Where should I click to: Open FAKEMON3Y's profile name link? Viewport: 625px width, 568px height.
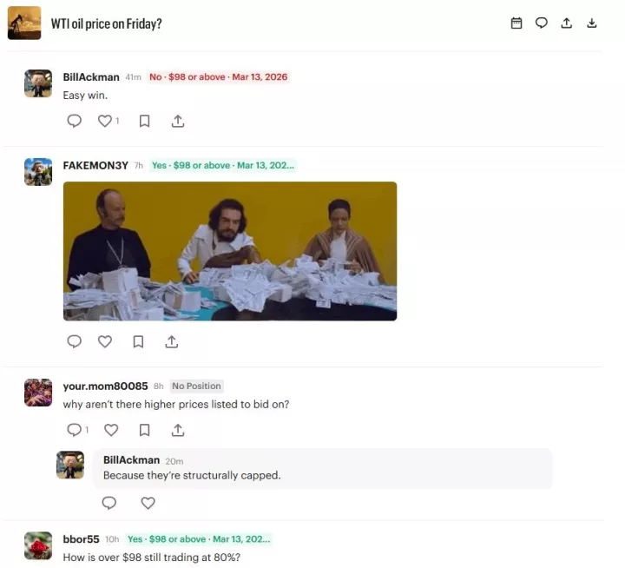[x=95, y=166]
